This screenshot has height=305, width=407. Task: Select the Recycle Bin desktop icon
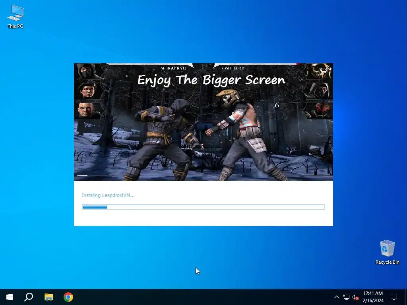(387, 252)
